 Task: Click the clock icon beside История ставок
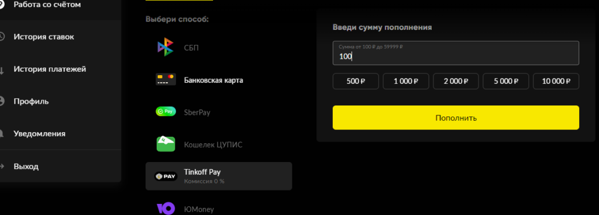[2, 37]
